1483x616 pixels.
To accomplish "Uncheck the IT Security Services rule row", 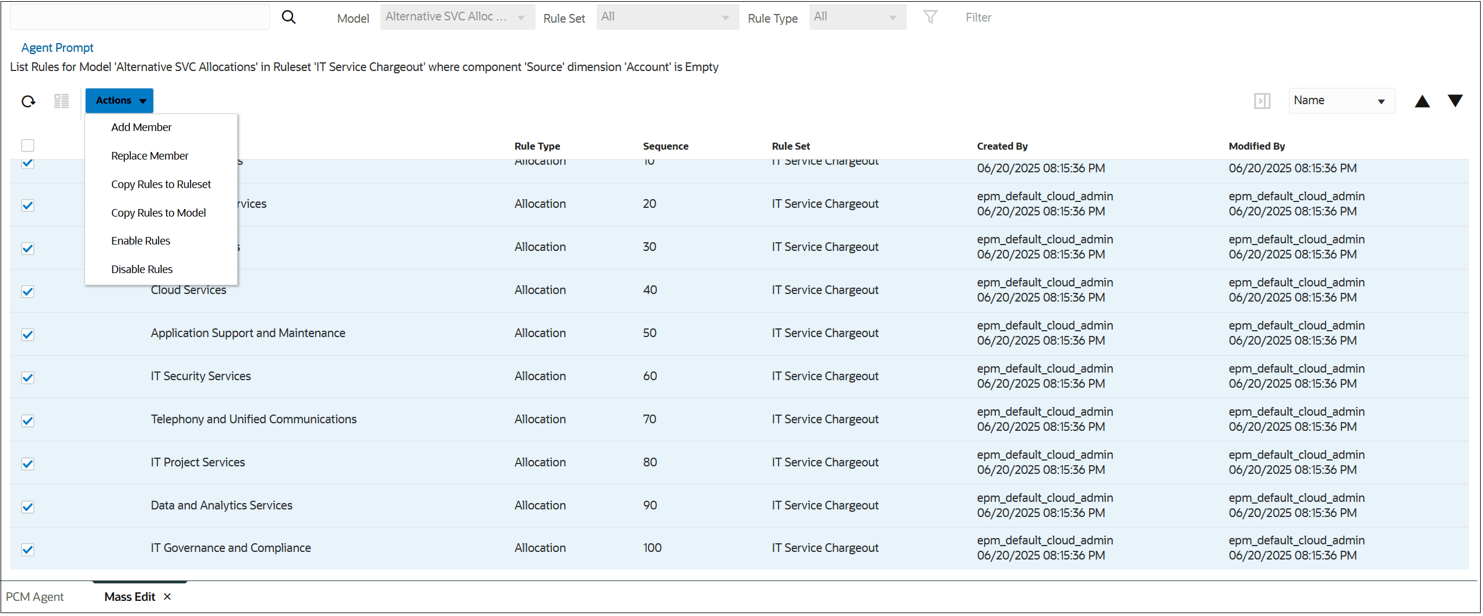I will coord(27,377).
